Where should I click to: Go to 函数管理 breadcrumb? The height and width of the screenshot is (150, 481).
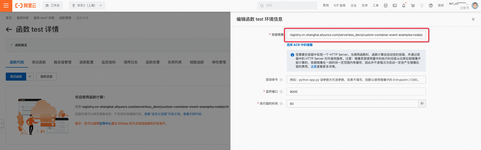pyautogui.click(x=65, y=18)
